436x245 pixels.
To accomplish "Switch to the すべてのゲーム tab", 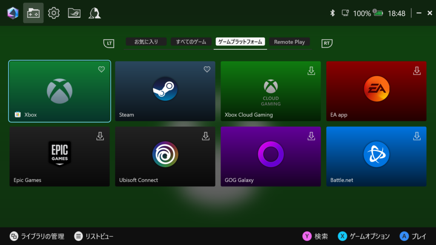I will click(x=191, y=42).
